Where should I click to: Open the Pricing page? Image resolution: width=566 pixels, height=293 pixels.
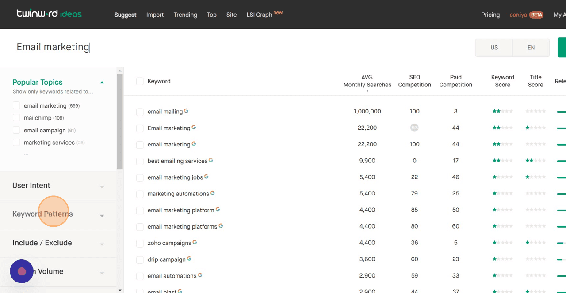click(x=490, y=15)
